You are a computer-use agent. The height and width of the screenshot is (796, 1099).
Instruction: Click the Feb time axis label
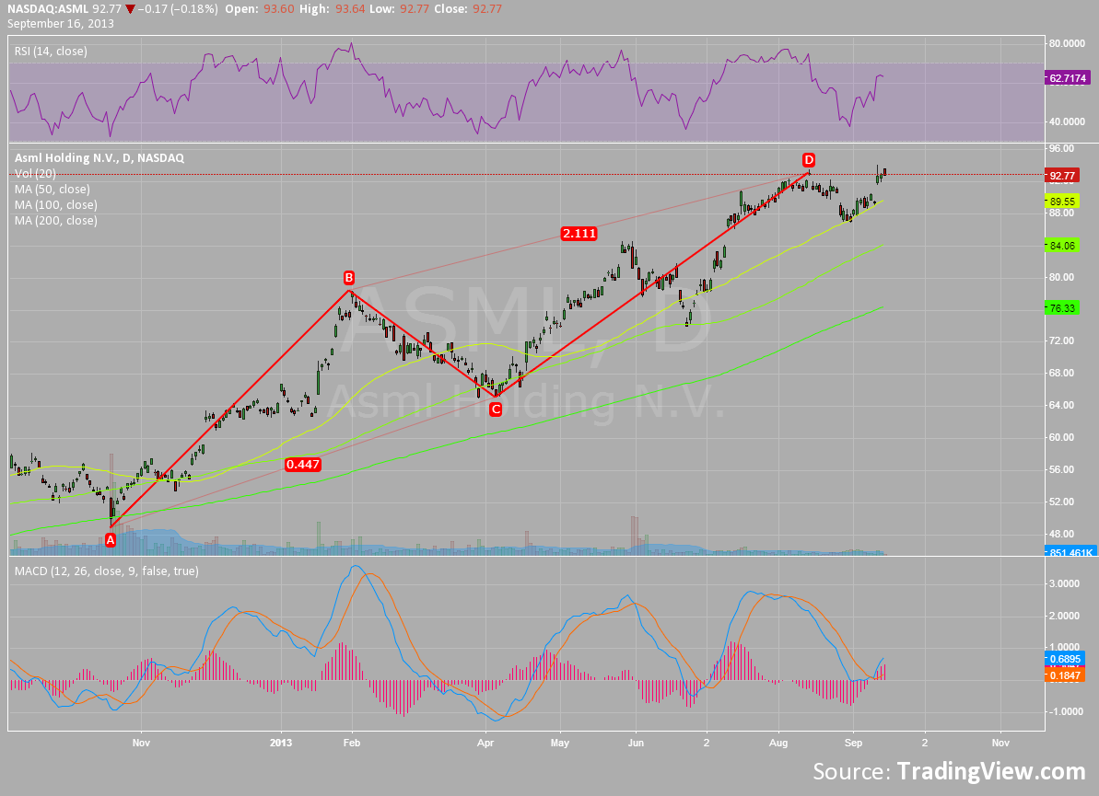click(x=352, y=743)
